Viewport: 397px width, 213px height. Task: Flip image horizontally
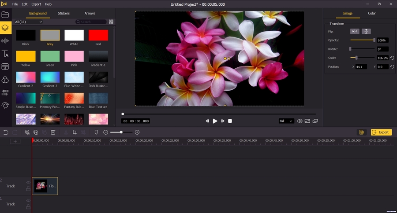point(355,31)
